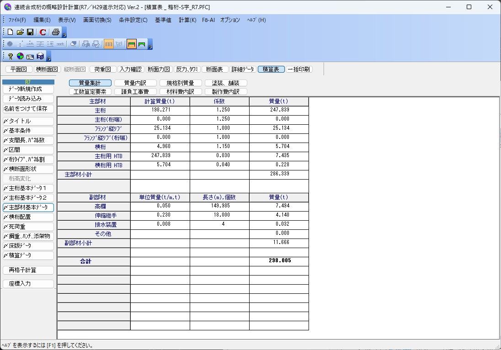Click the application logo icon in title bar
This screenshot has height=350, width=501.
pos(8,7)
